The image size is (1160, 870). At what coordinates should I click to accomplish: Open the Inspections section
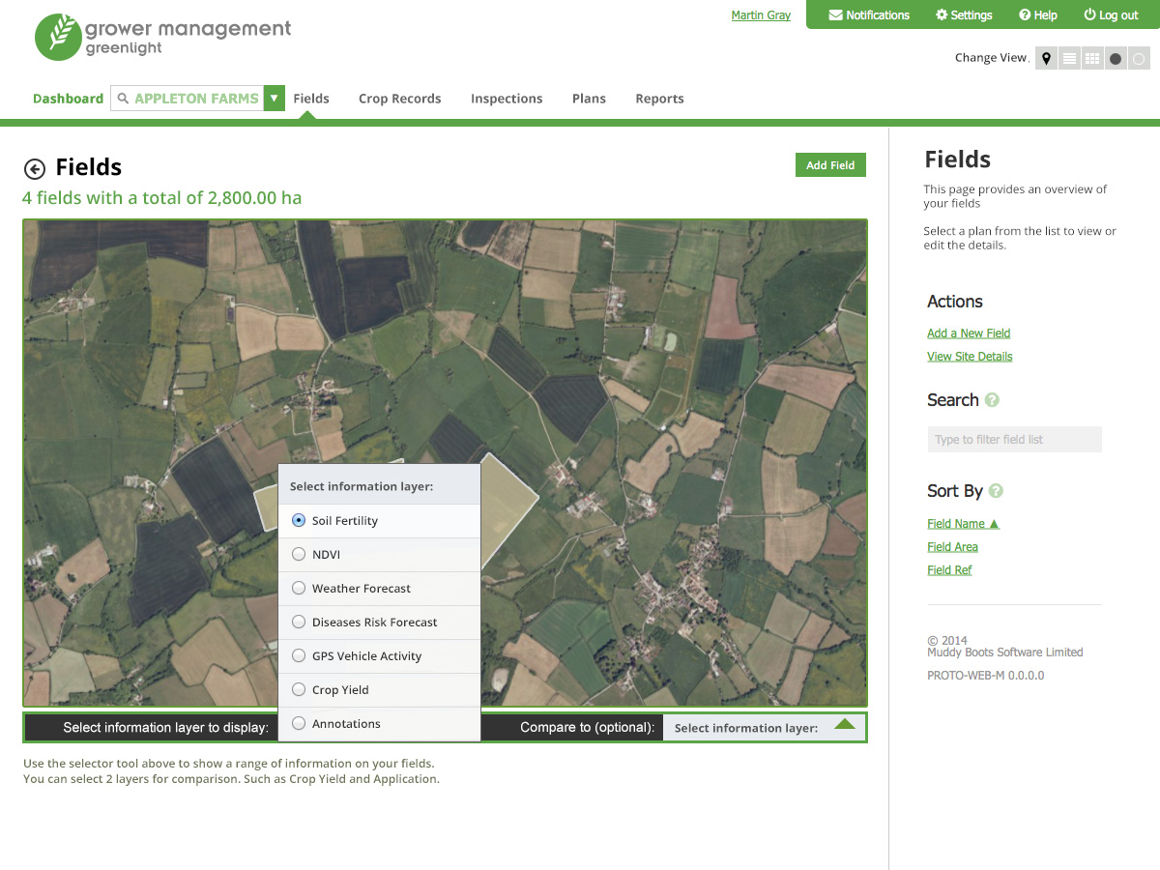pos(507,98)
